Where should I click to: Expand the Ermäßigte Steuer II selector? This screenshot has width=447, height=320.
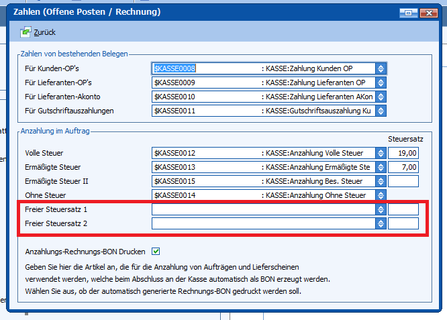tap(381, 181)
